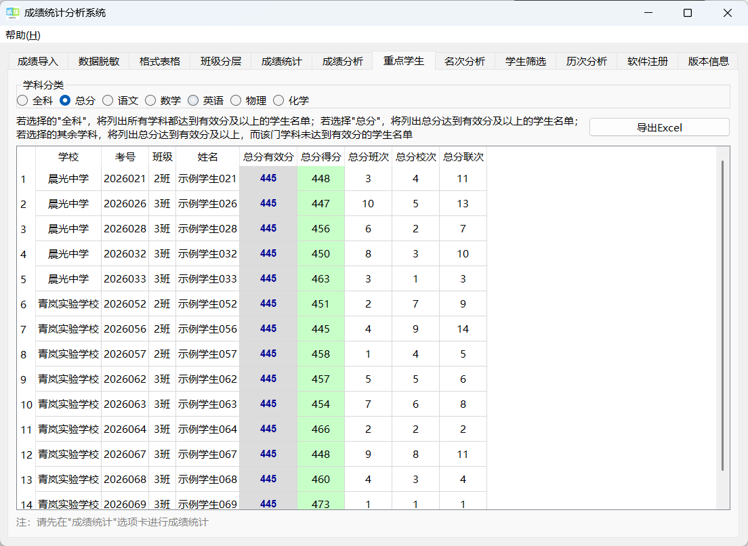This screenshot has height=546, width=748.
Task: Click the 总分班次 column header
Action: tap(369, 157)
